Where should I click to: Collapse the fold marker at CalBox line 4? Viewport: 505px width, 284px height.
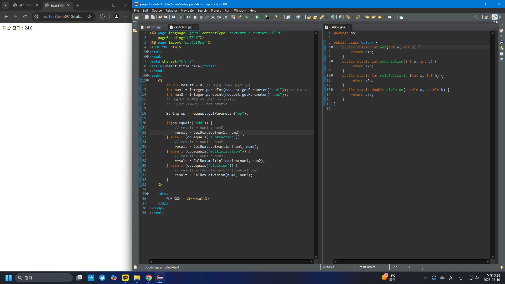332,47
